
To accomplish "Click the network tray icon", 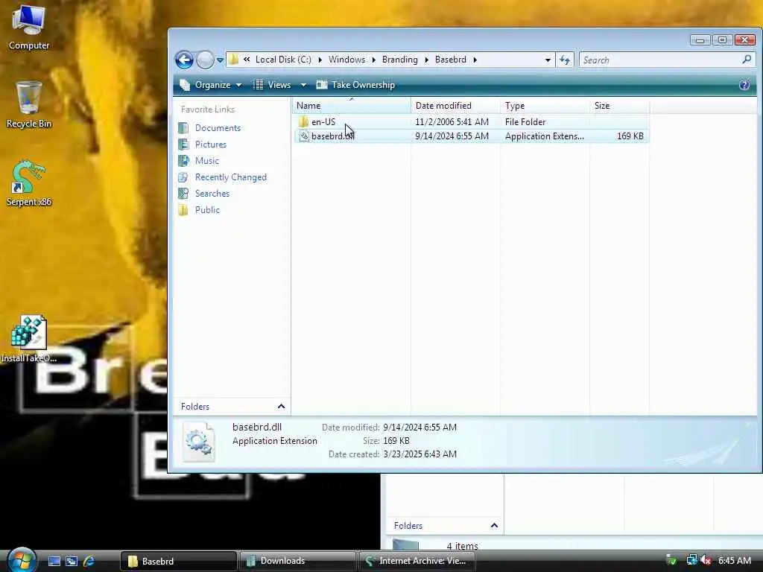I will 691,560.
